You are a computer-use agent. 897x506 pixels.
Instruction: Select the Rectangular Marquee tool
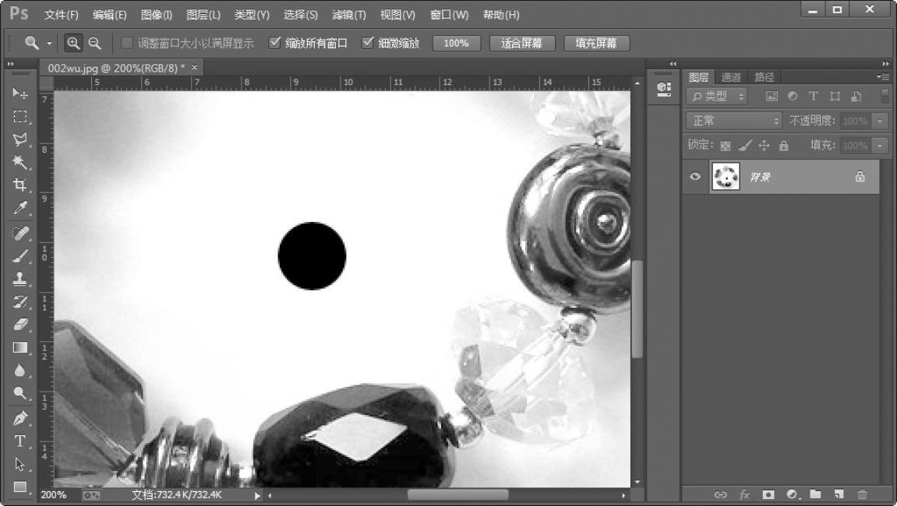(x=20, y=117)
